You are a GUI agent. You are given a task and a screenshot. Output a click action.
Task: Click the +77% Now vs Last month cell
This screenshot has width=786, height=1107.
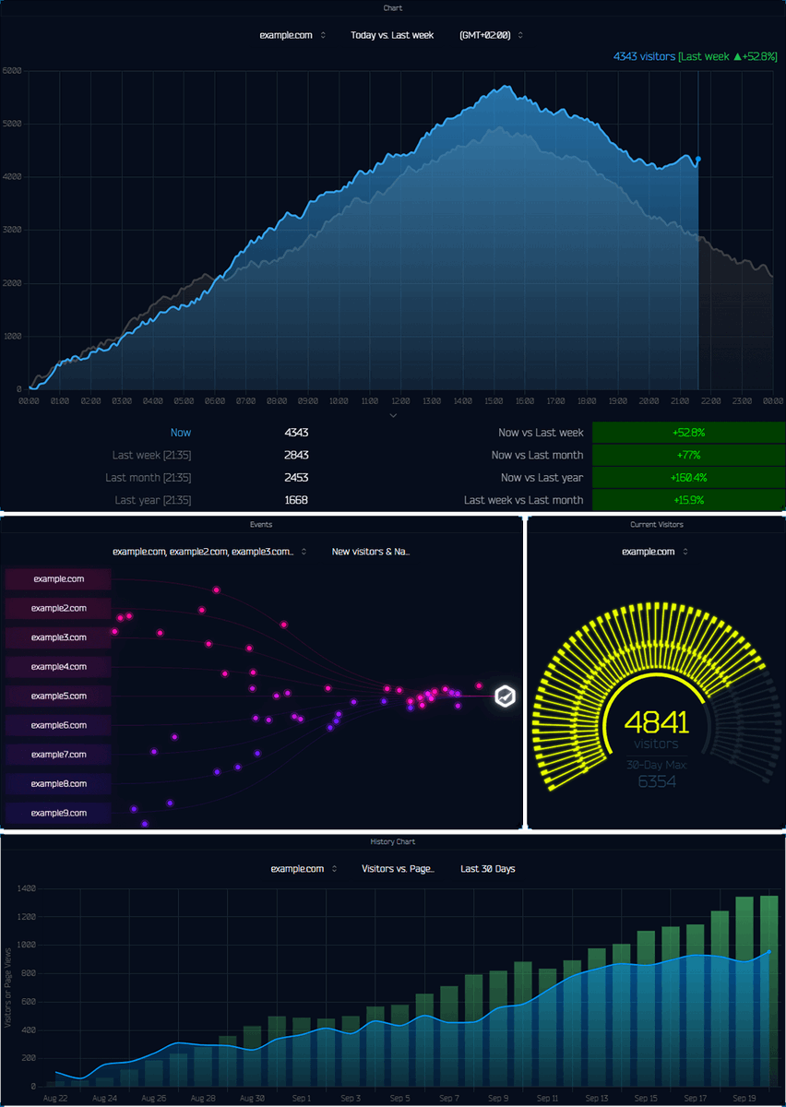point(687,455)
